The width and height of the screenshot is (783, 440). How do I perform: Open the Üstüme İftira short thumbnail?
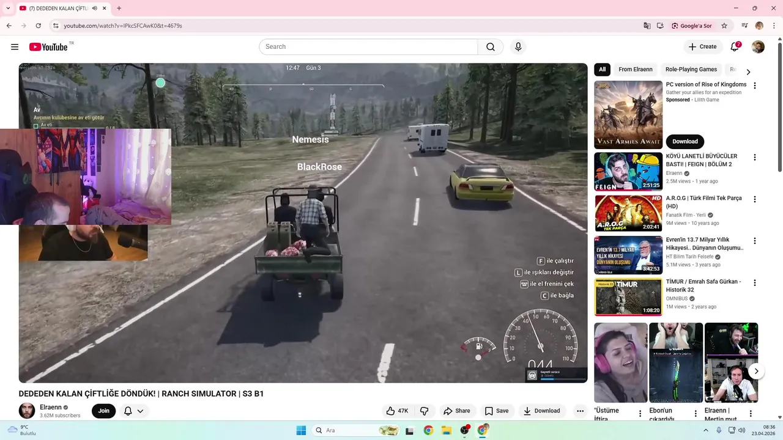click(621, 362)
